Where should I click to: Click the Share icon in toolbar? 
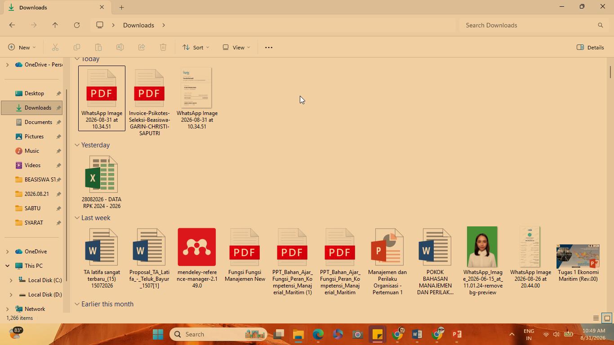pyautogui.click(x=142, y=47)
